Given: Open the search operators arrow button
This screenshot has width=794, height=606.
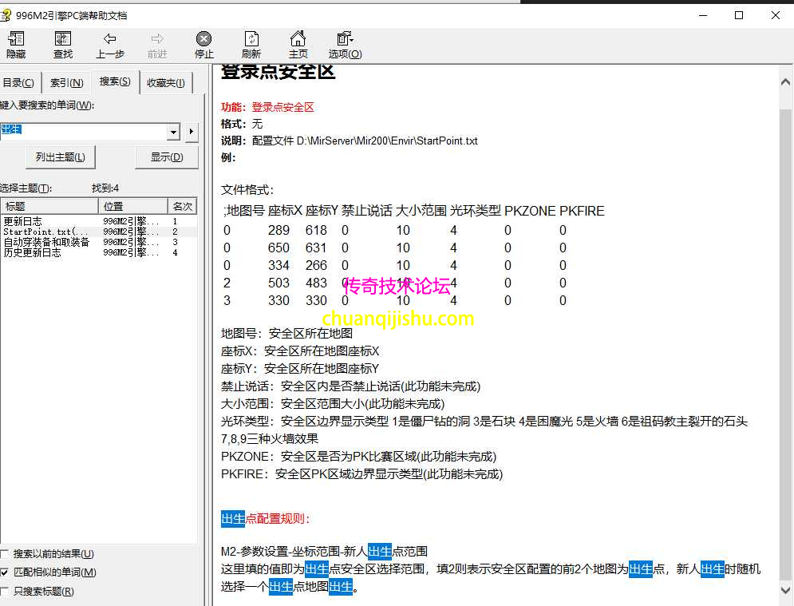Looking at the screenshot, I should pos(192,132).
